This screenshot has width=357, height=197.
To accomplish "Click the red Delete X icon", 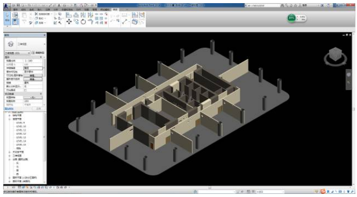I will [x=106, y=23].
